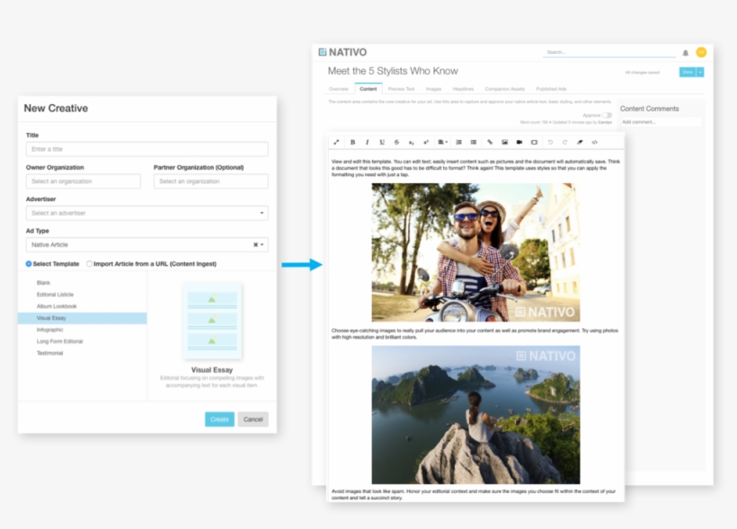The image size is (737, 529).
Task: Insert embed frame icon in toolbar
Action: click(x=535, y=142)
